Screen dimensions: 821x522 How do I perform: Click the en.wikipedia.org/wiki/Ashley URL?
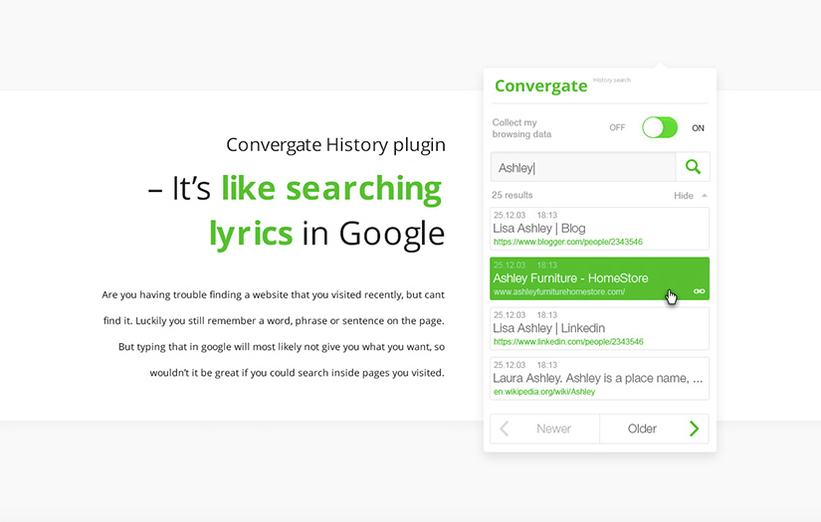[x=544, y=392]
